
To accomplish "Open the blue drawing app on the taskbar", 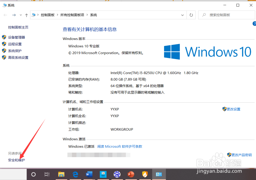I will (103, 174).
